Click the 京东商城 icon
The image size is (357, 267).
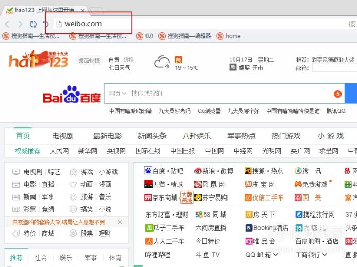148,198
